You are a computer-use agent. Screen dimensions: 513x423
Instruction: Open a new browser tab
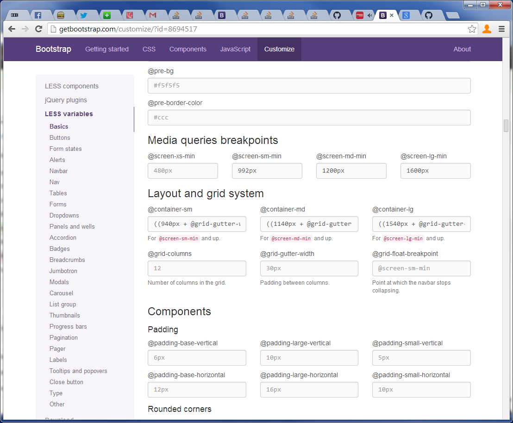453,15
